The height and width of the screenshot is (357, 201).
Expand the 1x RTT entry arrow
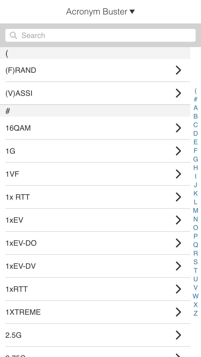pos(178,197)
